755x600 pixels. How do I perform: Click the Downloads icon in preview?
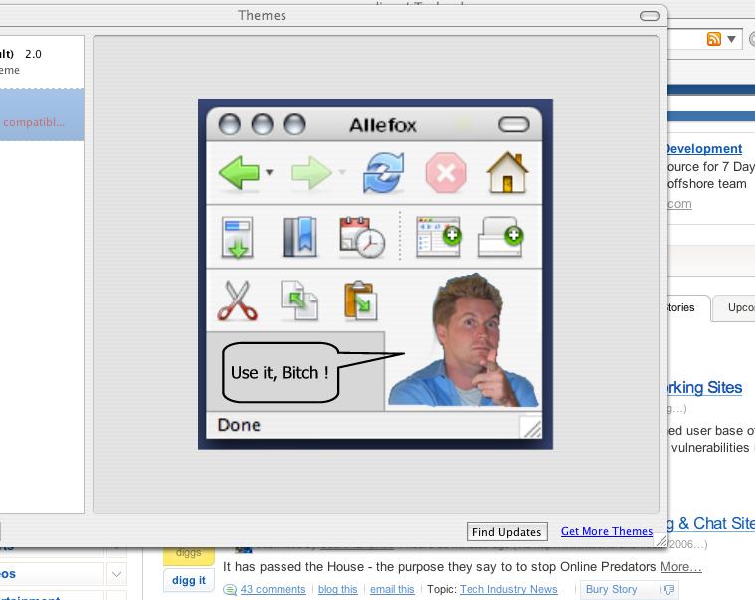(237, 238)
